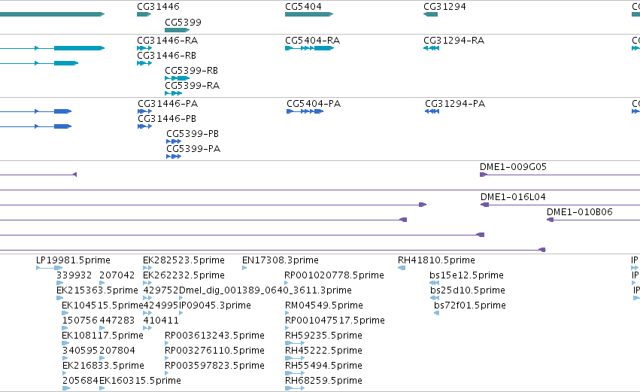640x392 pixels.
Task: Select the 207042 EST feature
Action: (x=102, y=284)
